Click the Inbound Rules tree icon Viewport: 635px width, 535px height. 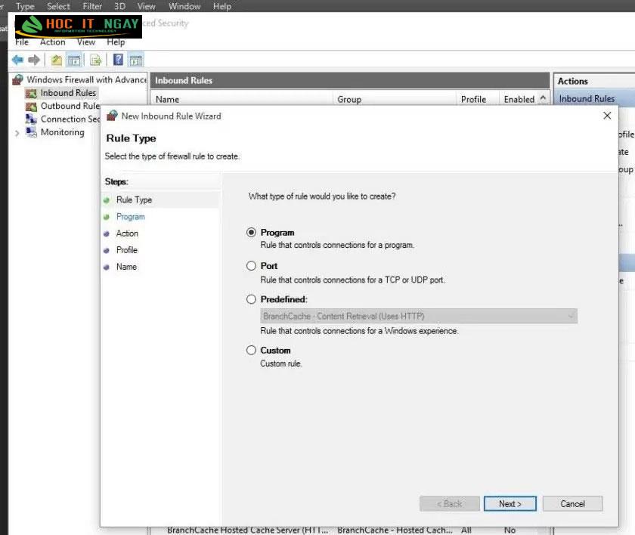(x=31, y=94)
